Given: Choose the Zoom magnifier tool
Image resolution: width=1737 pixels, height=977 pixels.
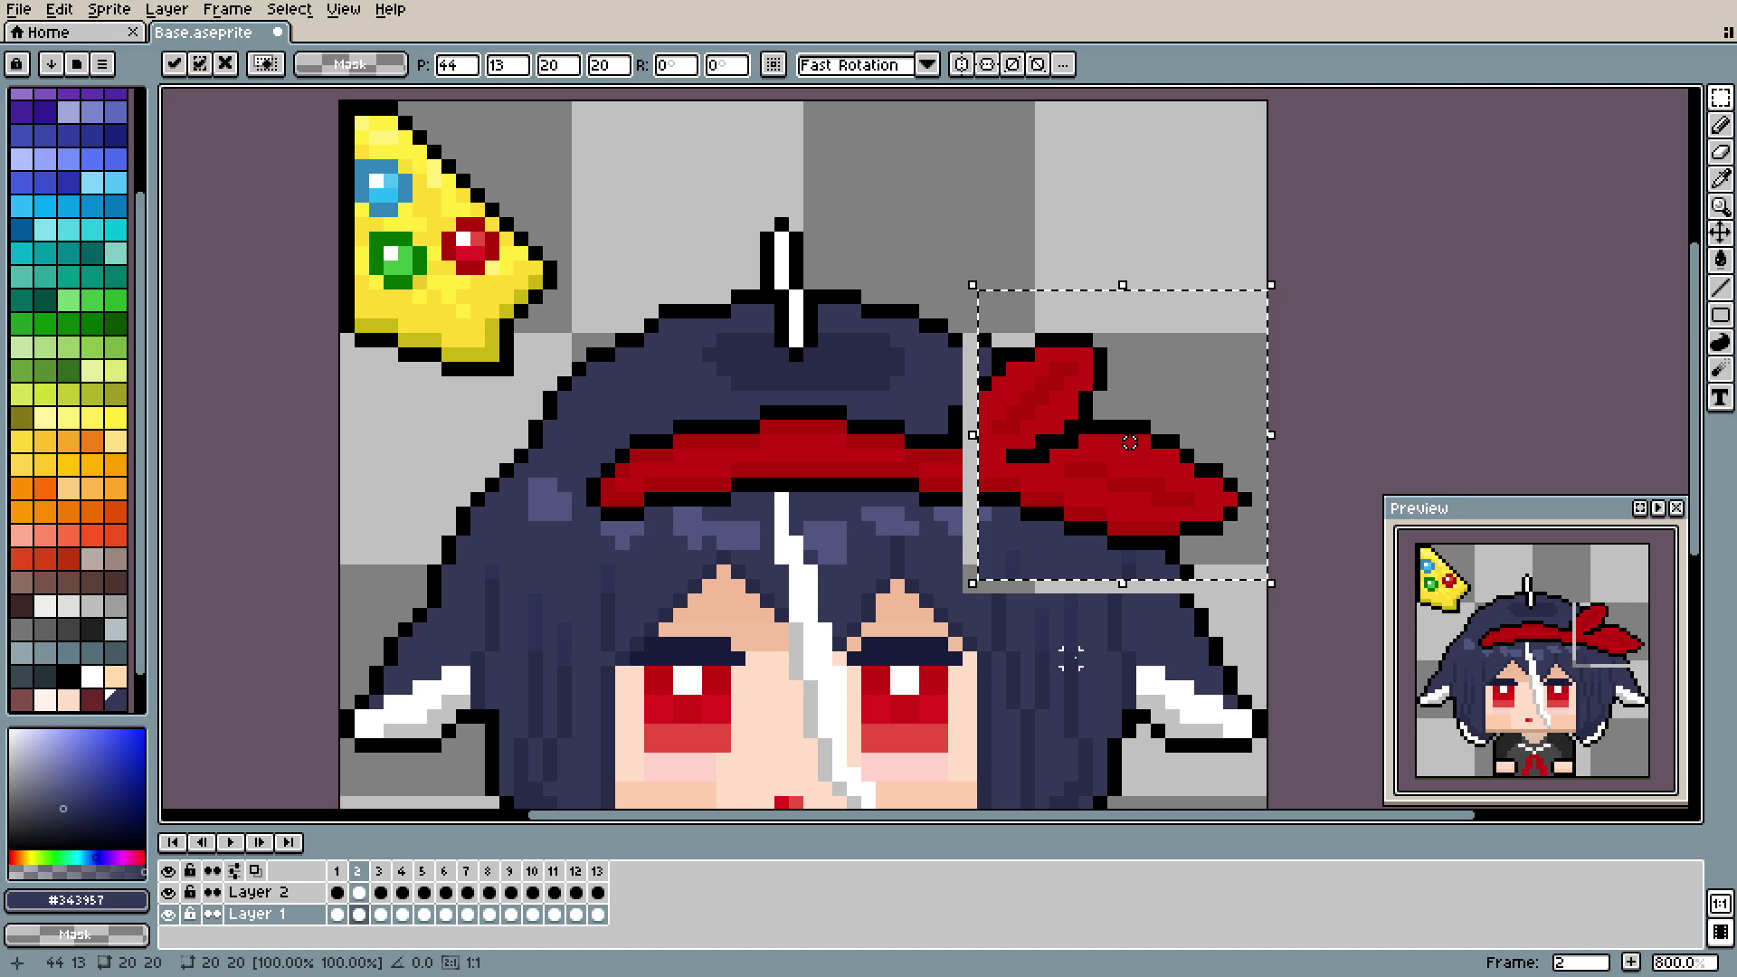Looking at the screenshot, I should click(1720, 206).
